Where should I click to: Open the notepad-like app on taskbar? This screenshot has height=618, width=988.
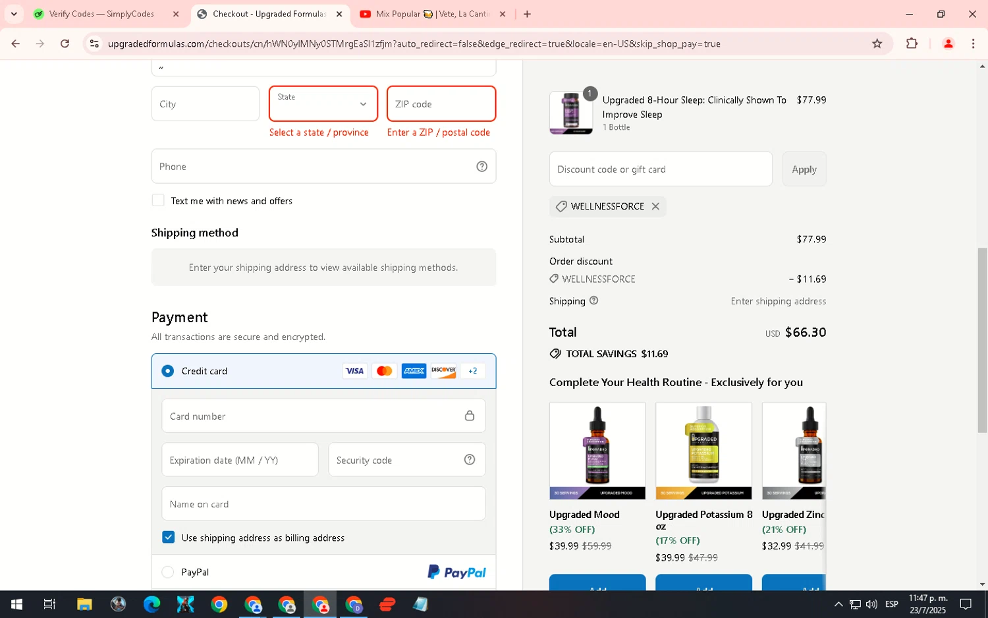click(421, 604)
